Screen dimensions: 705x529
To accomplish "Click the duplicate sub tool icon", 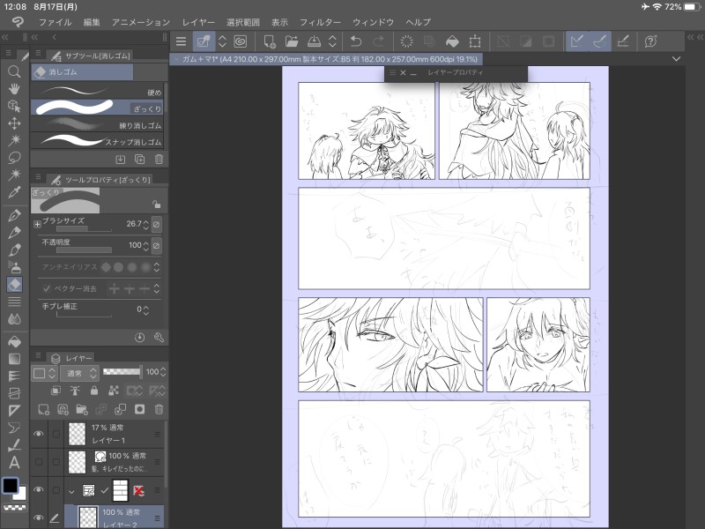I will [139, 160].
